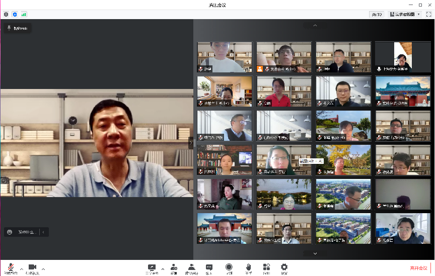Collapse the gallery panel using divider handle

[x=191, y=143]
